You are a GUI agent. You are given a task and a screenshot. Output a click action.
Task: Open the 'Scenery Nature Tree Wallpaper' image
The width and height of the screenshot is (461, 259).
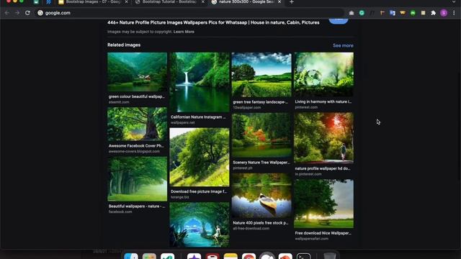pos(261,135)
